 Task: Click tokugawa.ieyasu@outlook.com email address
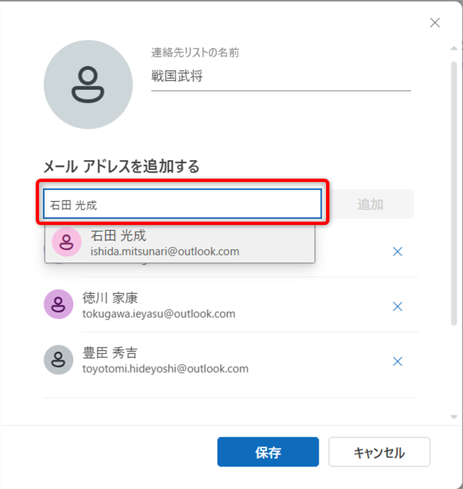coord(158,314)
